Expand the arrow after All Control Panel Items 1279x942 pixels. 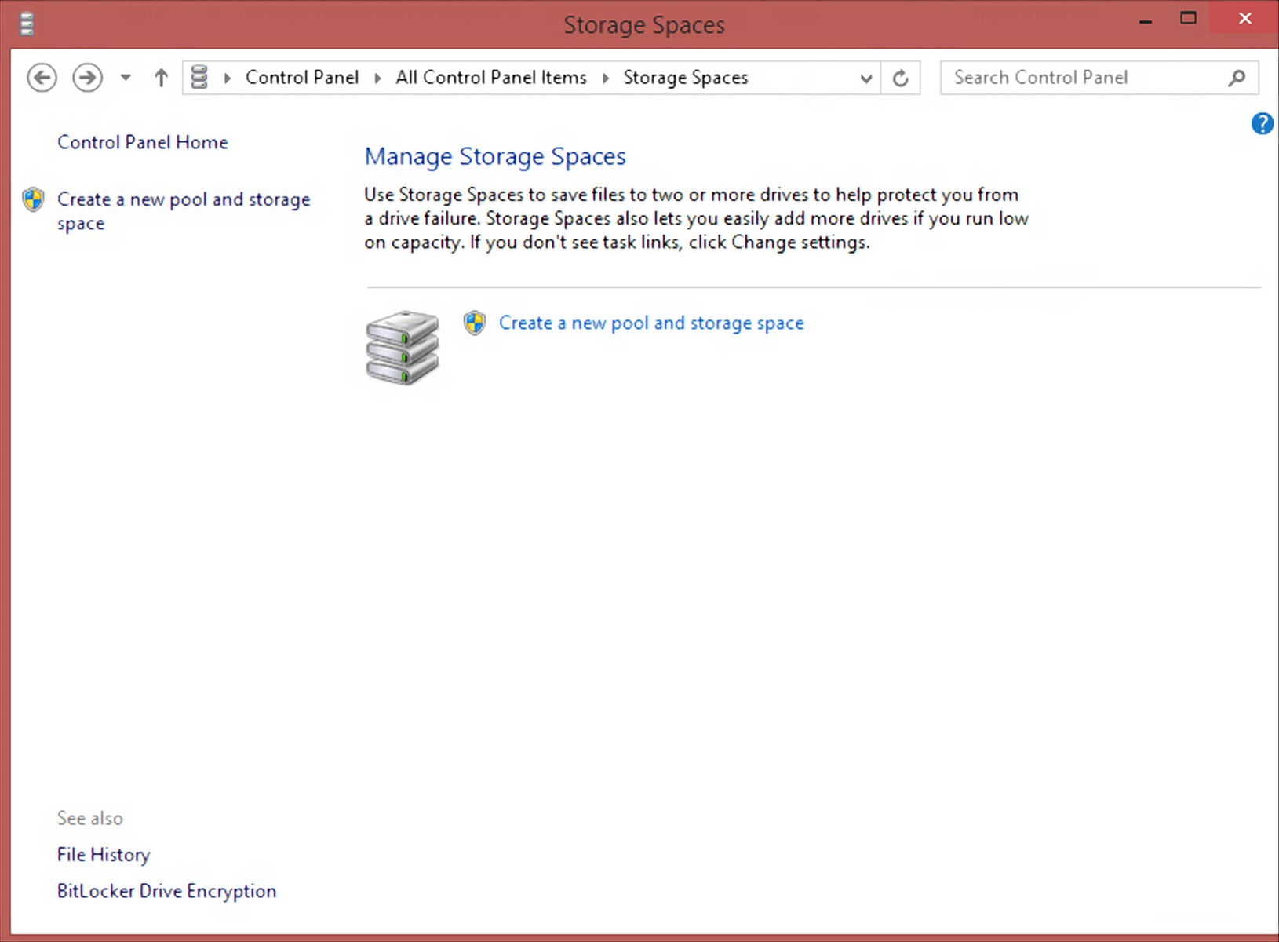pyautogui.click(x=605, y=78)
